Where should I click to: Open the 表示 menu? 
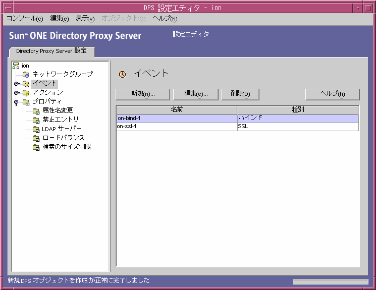(85, 19)
